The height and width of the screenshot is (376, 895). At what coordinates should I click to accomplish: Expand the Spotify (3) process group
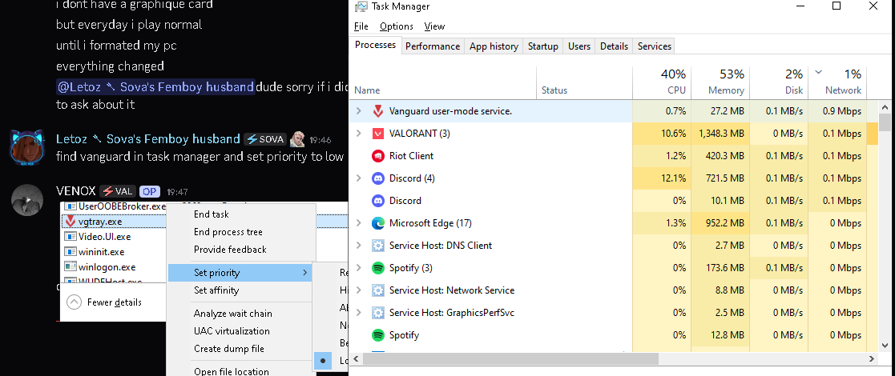(x=358, y=268)
